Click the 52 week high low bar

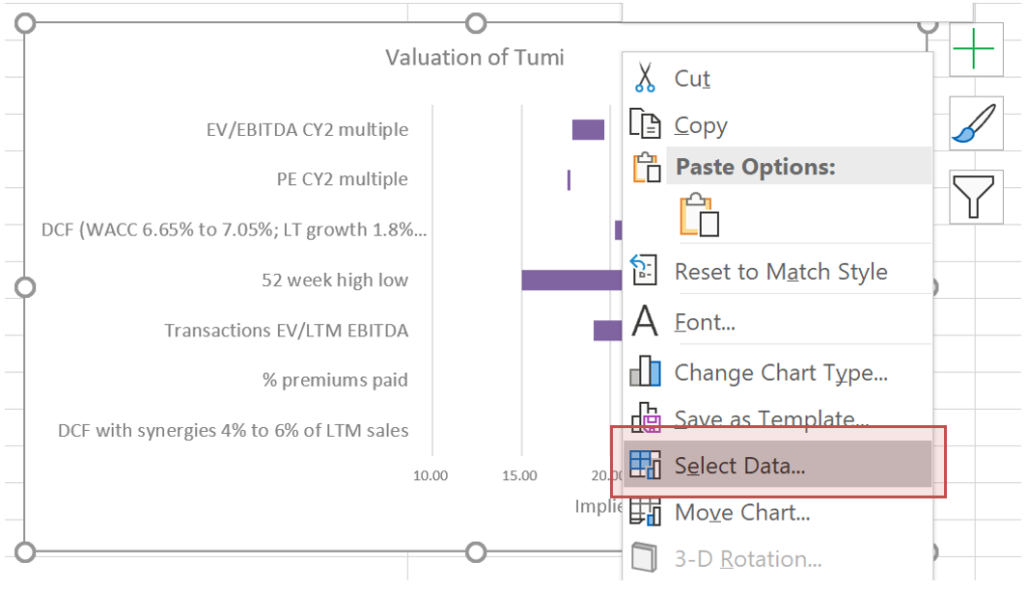point(571,280)
